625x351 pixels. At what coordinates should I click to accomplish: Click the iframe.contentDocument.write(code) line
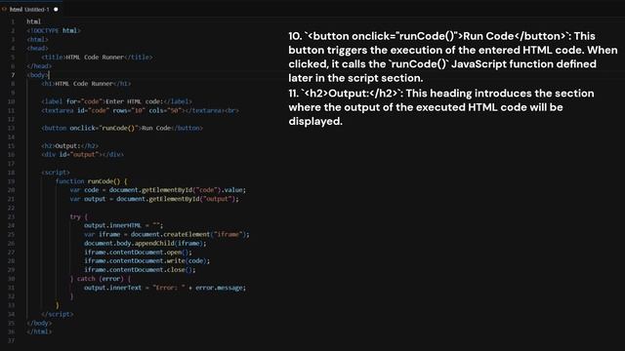pyautogui.click(x=146, y=260)
